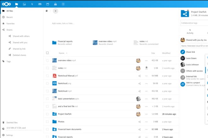208x138 pixels.
Task: Sort files by the Name column
Action: 61,53
